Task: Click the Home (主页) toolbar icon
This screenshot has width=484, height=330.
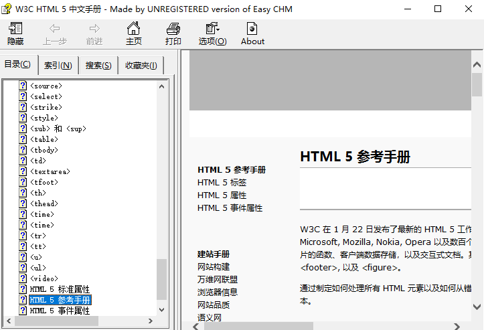Action: (x=134, y=33)
